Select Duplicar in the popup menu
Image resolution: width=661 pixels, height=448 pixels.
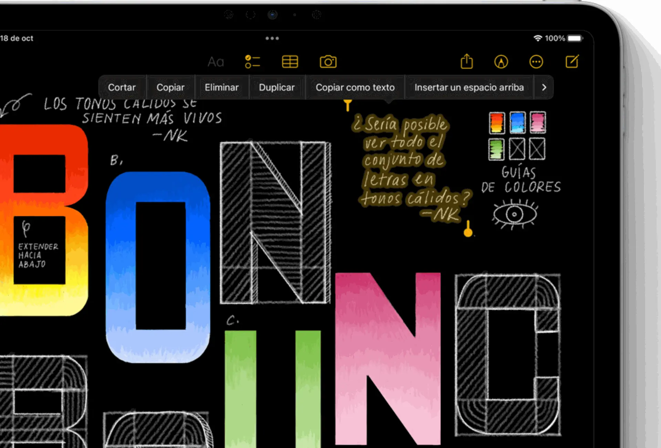277,87
